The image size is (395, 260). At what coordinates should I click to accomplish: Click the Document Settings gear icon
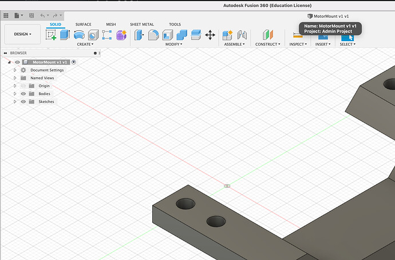click(23, 70)
